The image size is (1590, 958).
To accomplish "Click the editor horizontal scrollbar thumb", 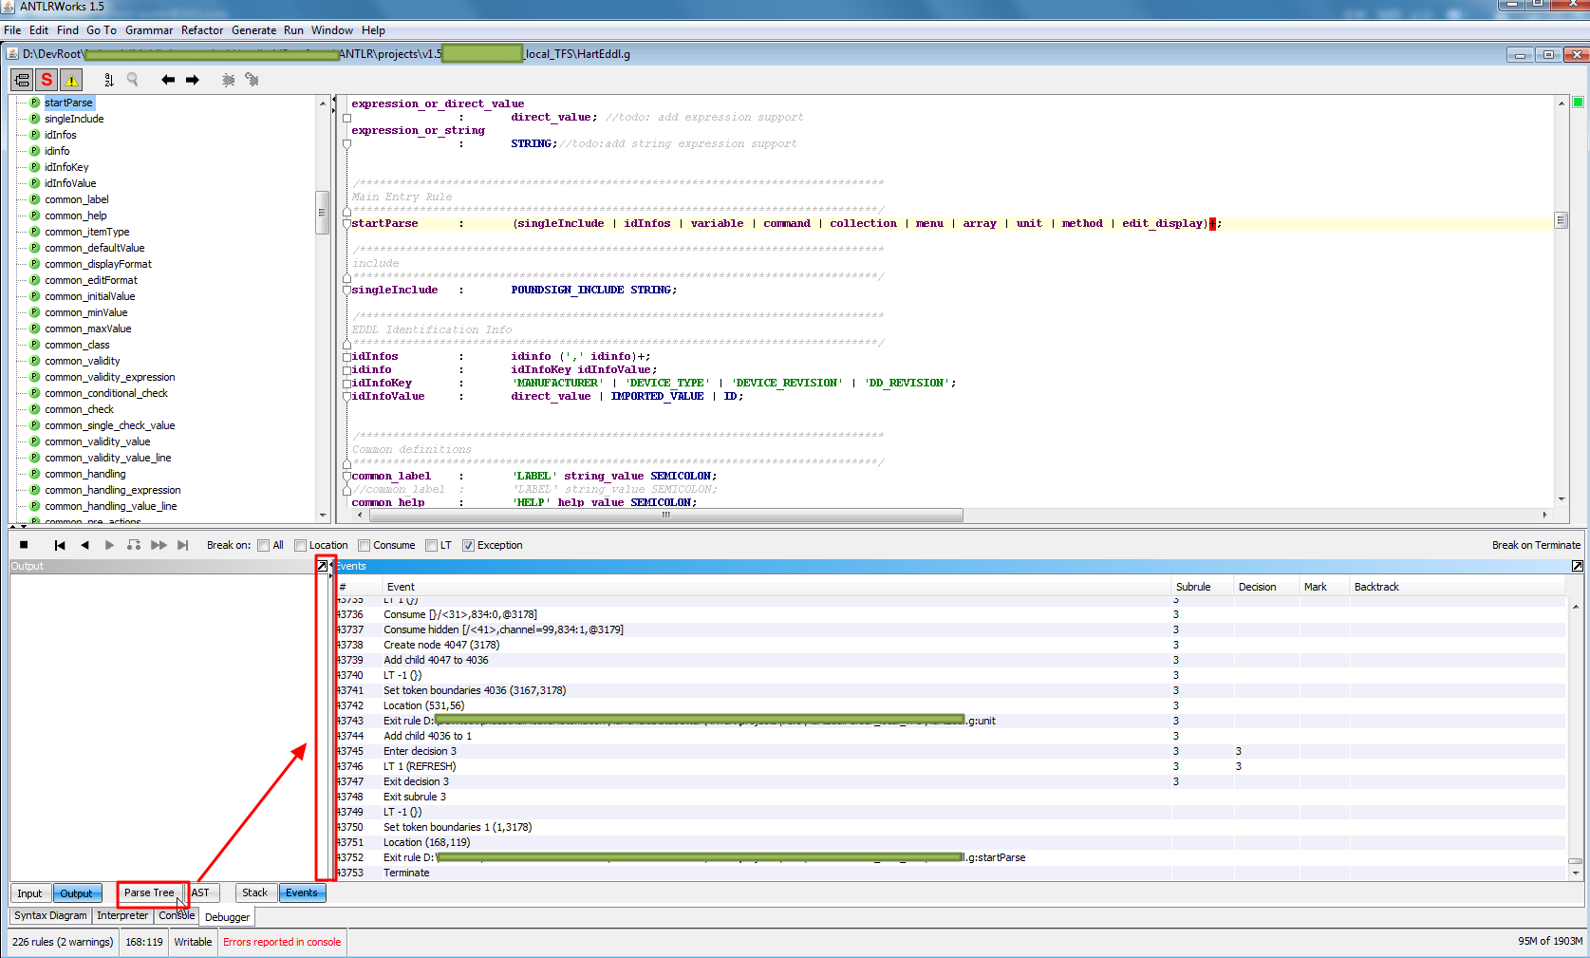I will (x=665, y=515).
